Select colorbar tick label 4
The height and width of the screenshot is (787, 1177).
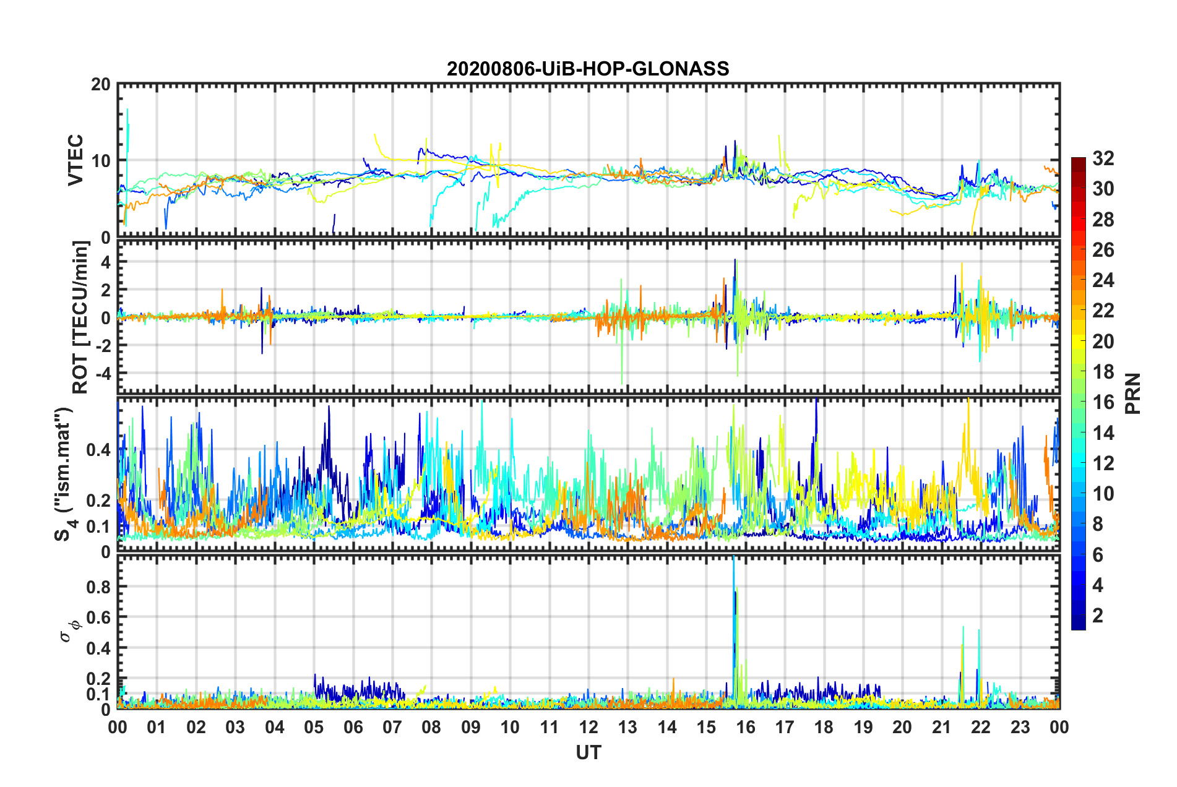[x=1098, y=585]
